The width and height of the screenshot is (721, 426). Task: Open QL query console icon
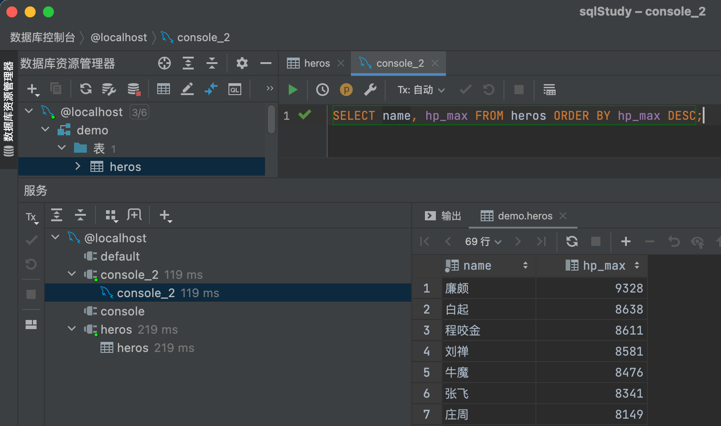pos(235,89)
